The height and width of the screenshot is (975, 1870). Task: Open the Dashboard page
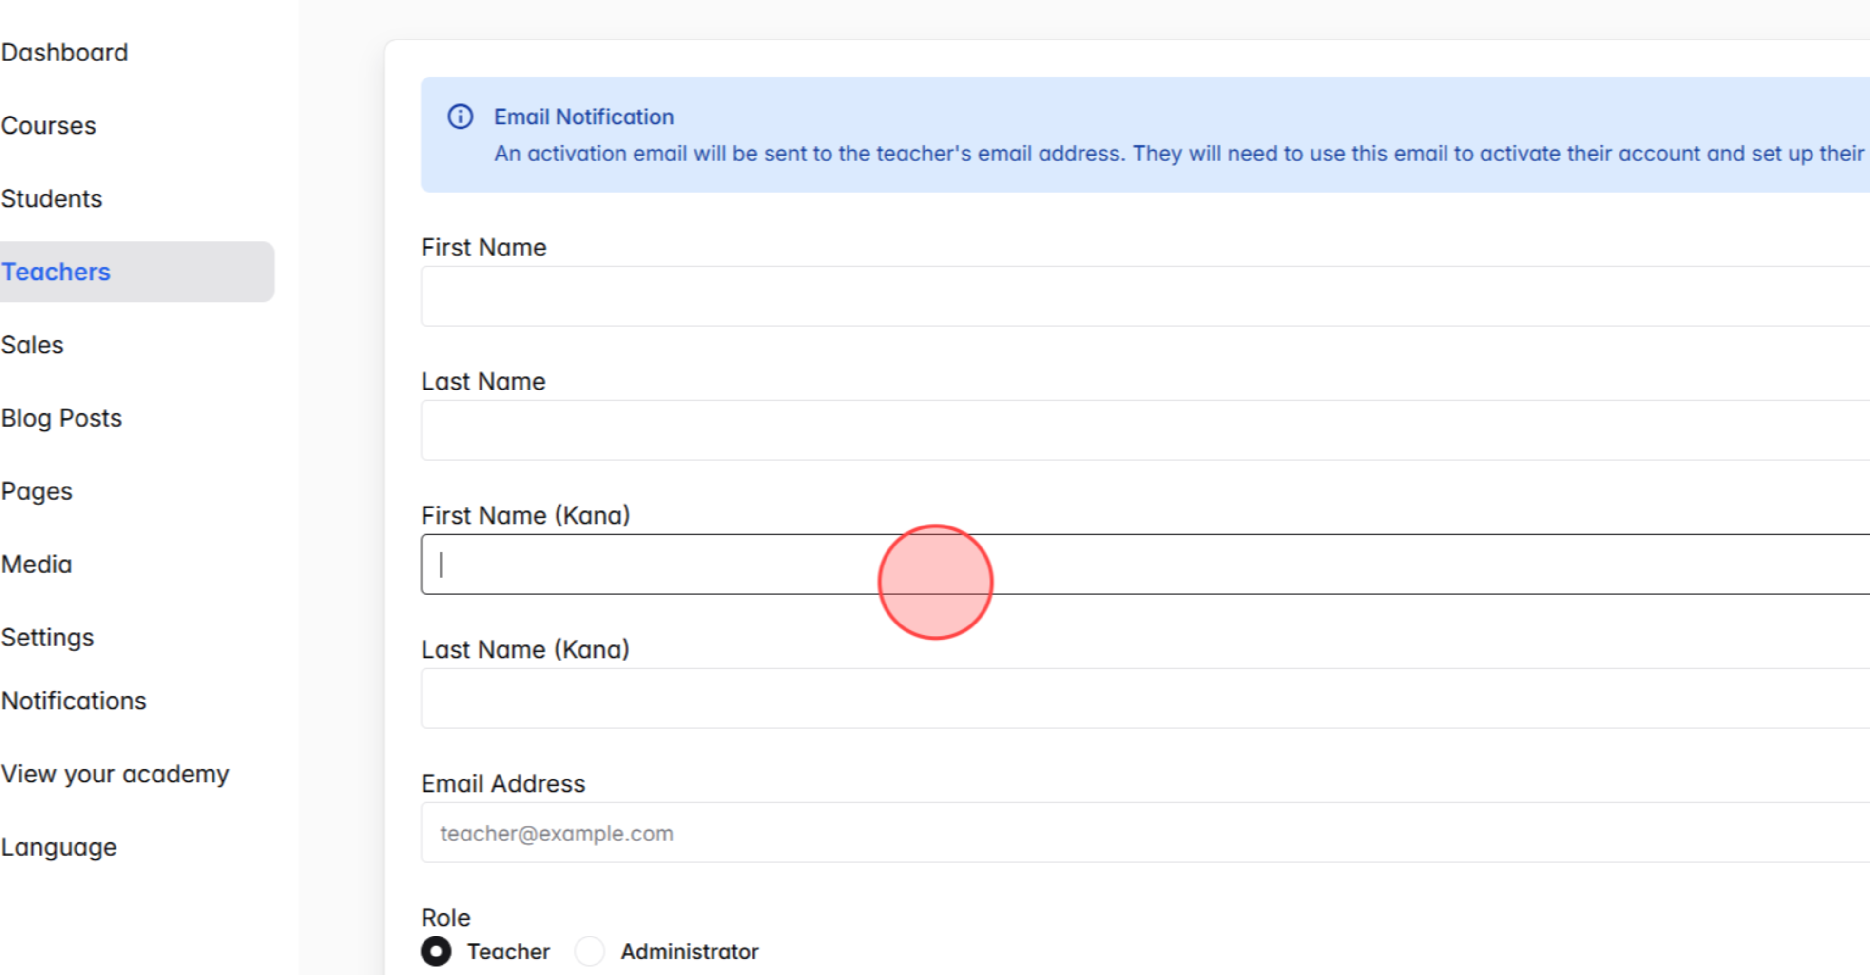(x=65, y=52)
